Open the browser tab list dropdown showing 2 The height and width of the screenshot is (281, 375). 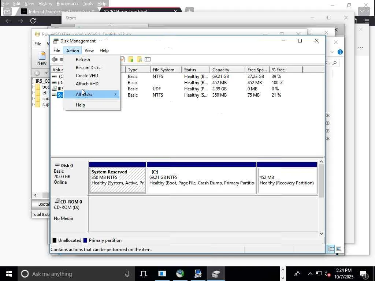tap(364, 11)
